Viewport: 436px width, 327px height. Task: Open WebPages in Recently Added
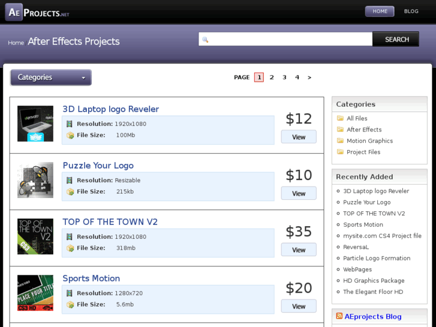click(357, 269)
